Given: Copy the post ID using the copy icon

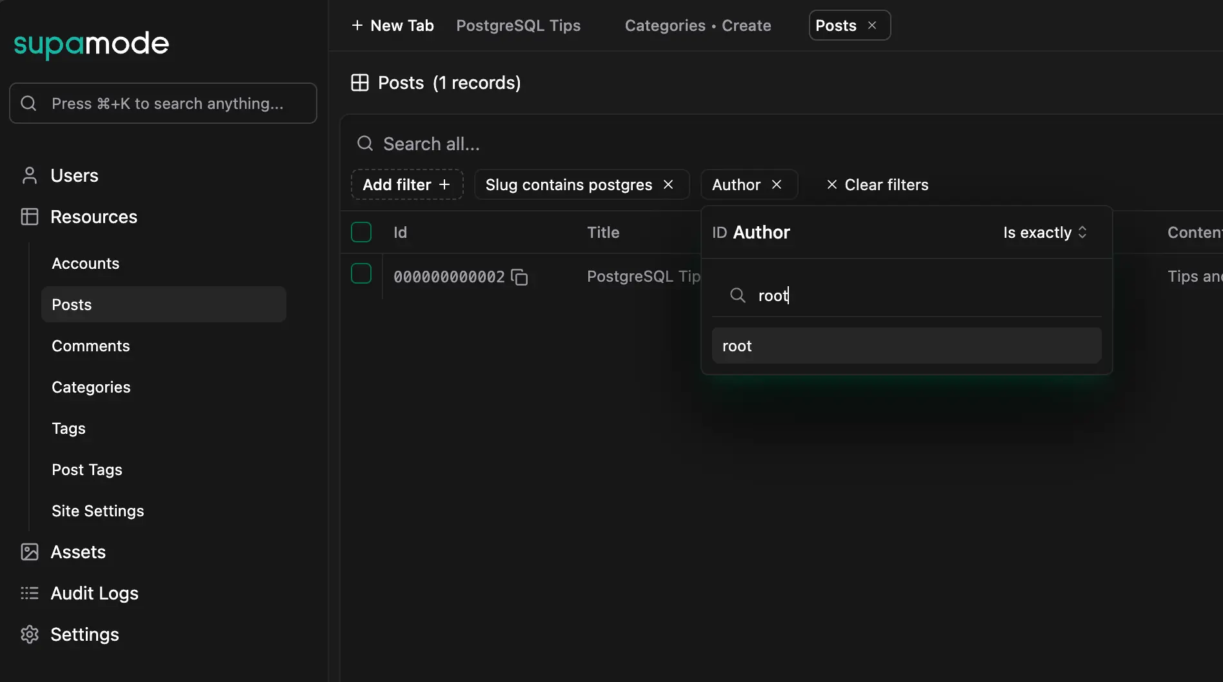Looking at the screenshot, I should pos(520,277).
